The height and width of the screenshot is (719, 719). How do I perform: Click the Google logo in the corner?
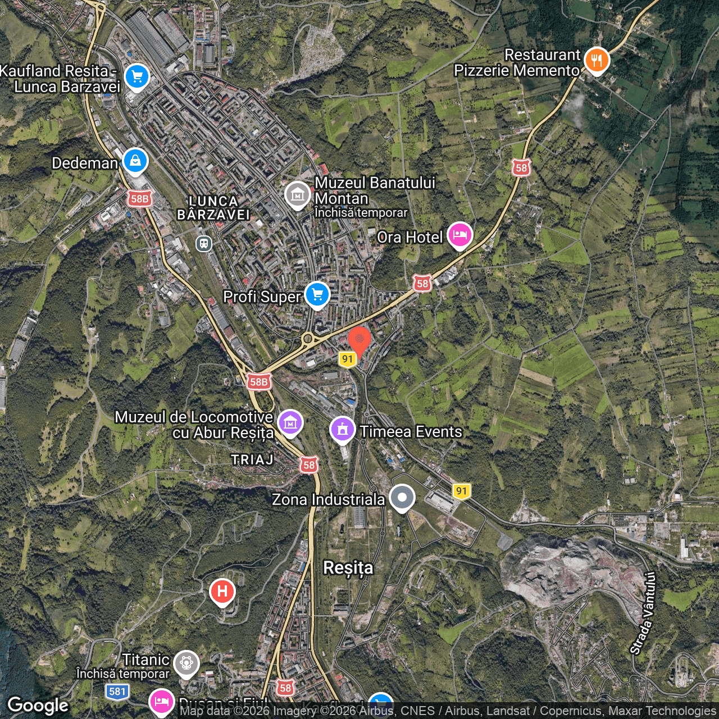(x=39, y=706)
